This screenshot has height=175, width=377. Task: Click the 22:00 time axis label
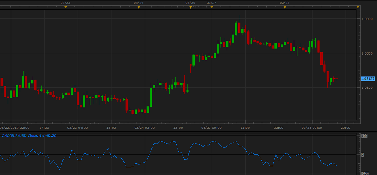point(279,128)
